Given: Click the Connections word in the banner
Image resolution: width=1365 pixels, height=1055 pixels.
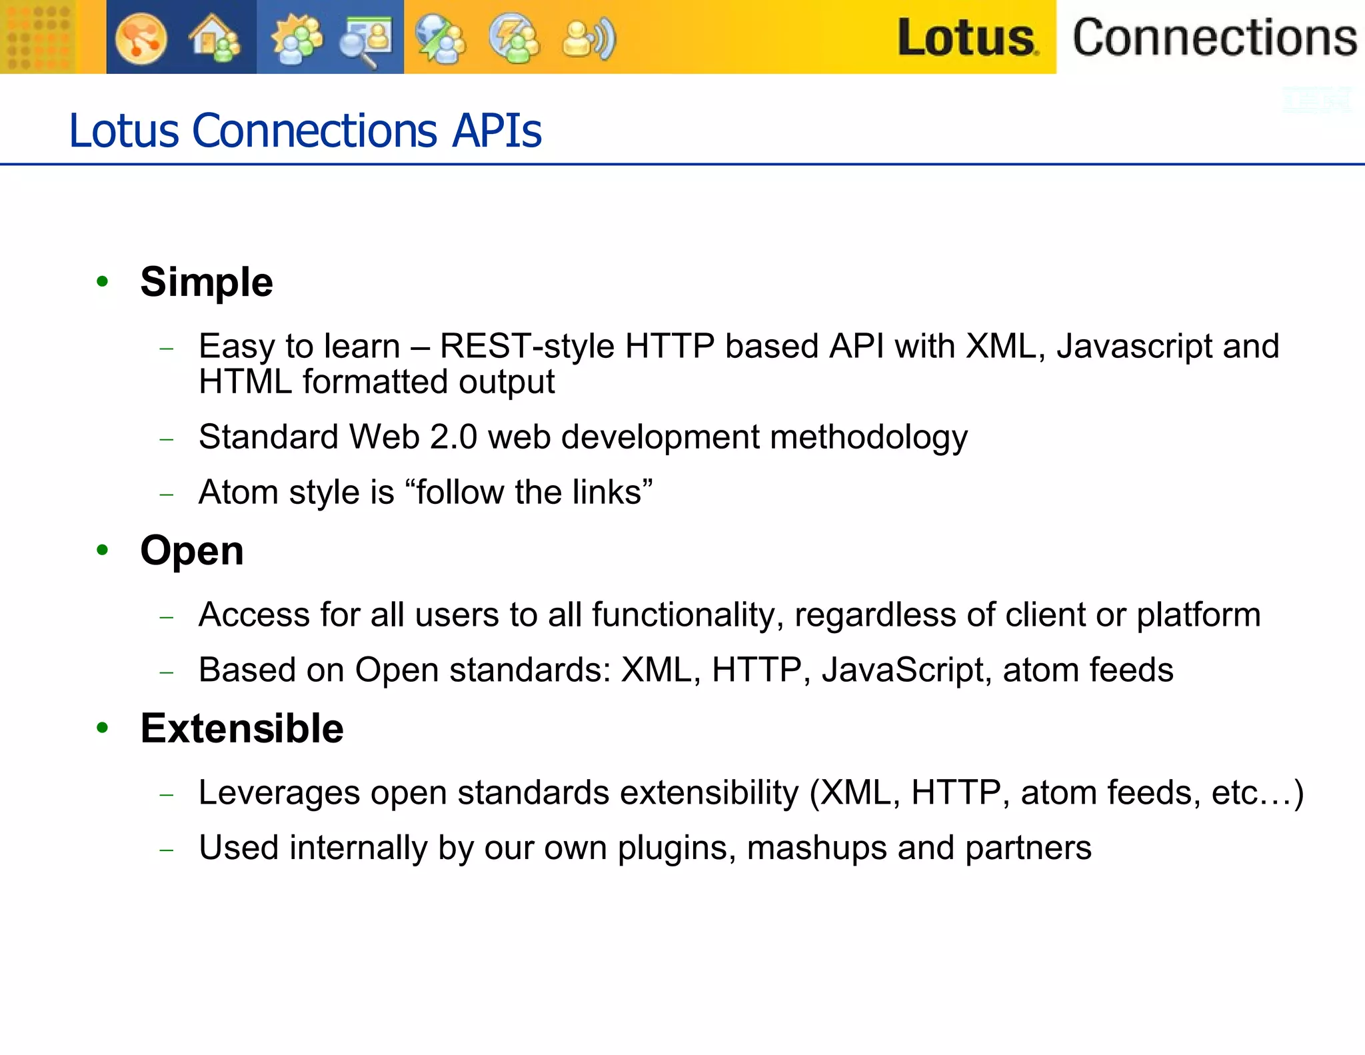Looking at the screenshot, I should click(1214, 37).
